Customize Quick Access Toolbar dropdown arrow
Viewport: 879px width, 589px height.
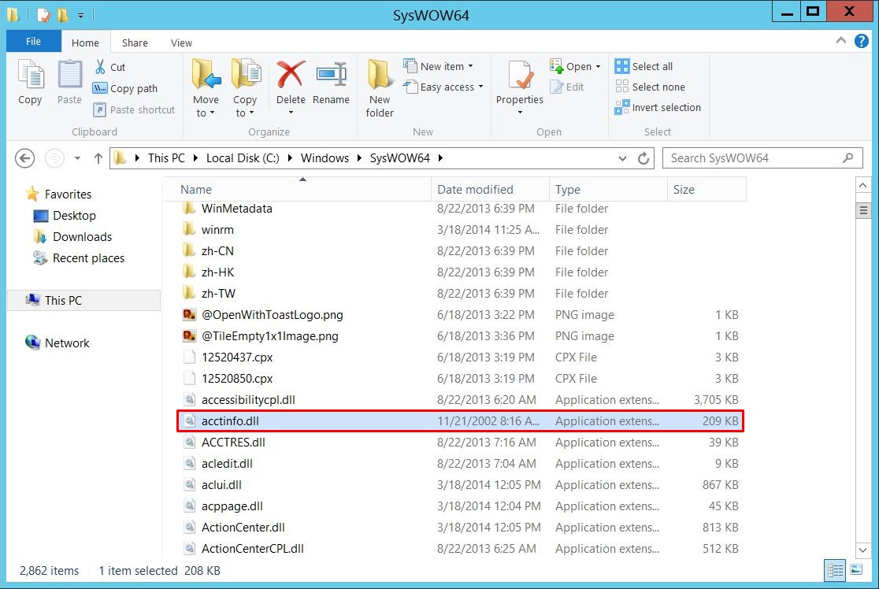80,16
